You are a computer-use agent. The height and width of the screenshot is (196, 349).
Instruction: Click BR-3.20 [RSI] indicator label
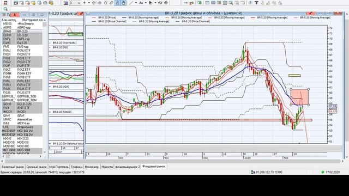(61, 47)
